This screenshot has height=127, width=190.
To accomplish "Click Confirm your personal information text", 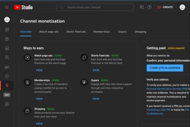I will (x=168, y=61).
